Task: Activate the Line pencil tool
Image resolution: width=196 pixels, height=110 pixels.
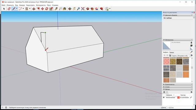Action: coord(13,9)
